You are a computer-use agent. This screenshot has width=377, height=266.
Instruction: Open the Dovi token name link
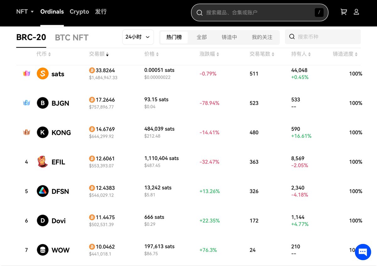click(x=59, y=221)
